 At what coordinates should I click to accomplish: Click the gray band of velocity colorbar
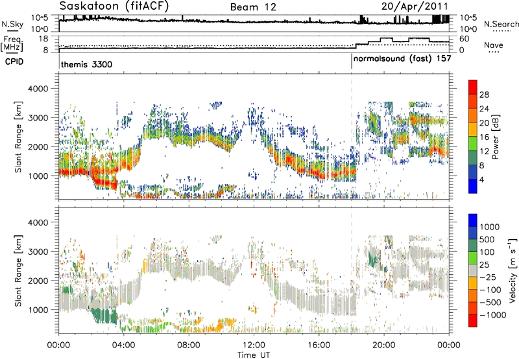click(x=473, y=270)
